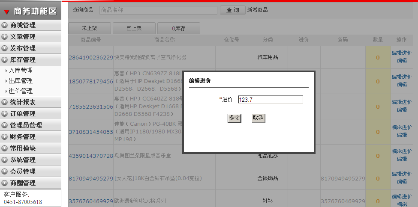Switch to the 0库存 tab
The height and width of the screenshot is (207, 418).
(178, 28)
